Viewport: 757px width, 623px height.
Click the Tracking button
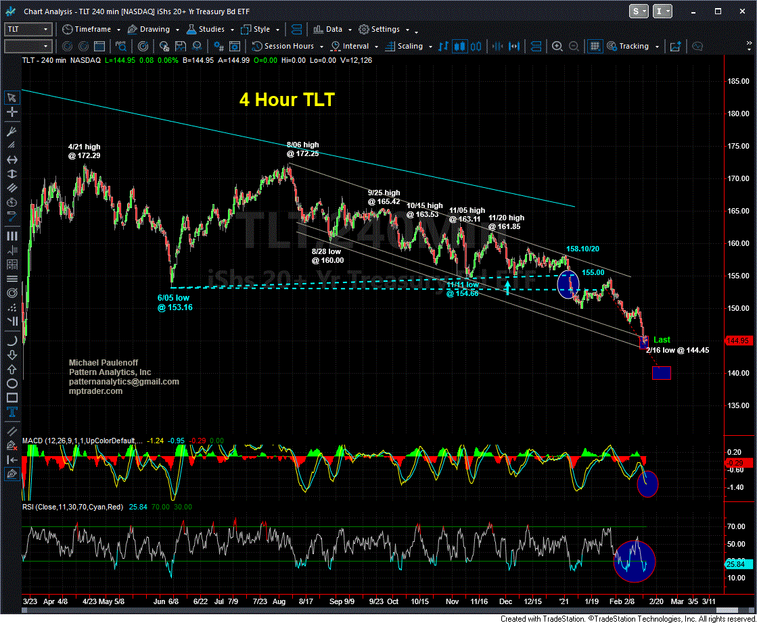(x=628, y=47)
